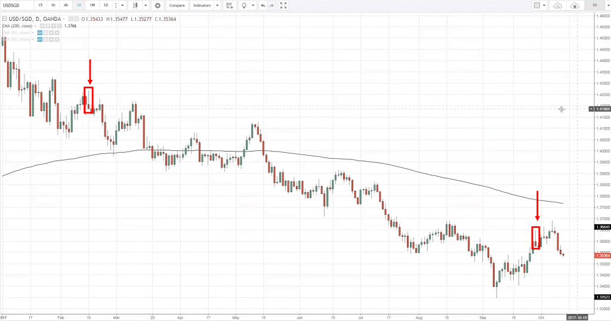Select the 1W timeframe

pyautogui.click(x=92, y=5)
